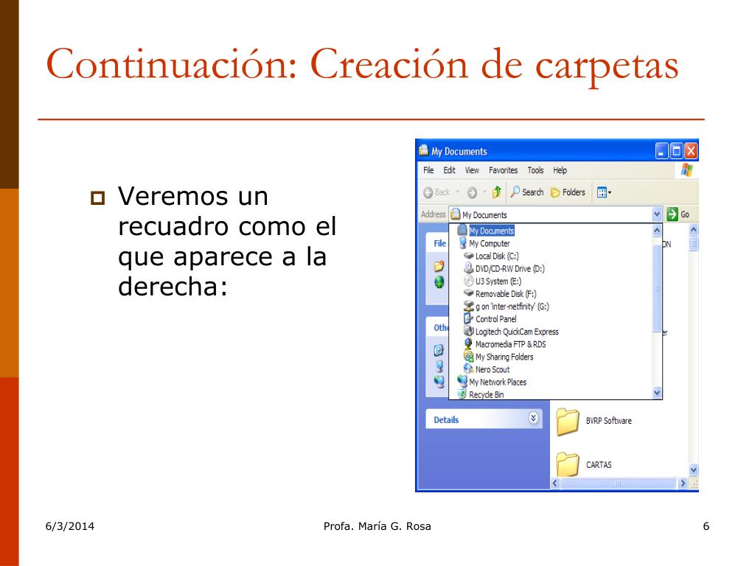
Task: Collapse the Address bar dropdown arrow
Action: (657, 214)
